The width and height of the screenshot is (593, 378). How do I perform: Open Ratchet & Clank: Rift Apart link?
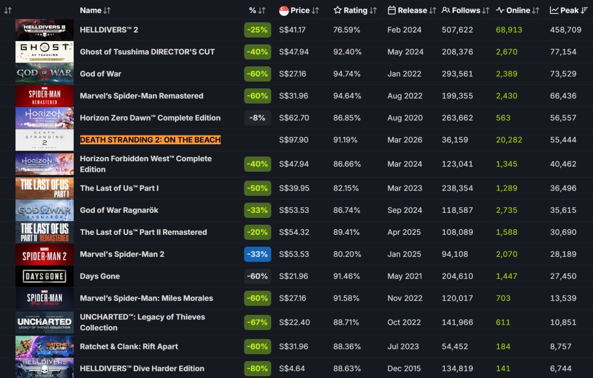tap(129, 347)
